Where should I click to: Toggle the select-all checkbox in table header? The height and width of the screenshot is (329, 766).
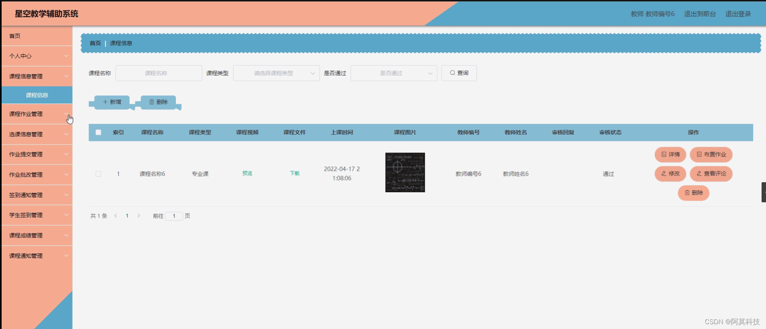click(x=98, y=132)
